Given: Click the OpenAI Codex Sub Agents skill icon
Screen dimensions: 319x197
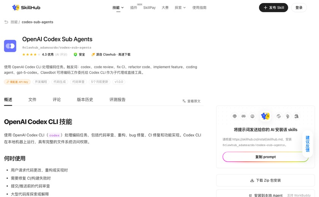Looking at the screenshot, I should coord(10,46).
